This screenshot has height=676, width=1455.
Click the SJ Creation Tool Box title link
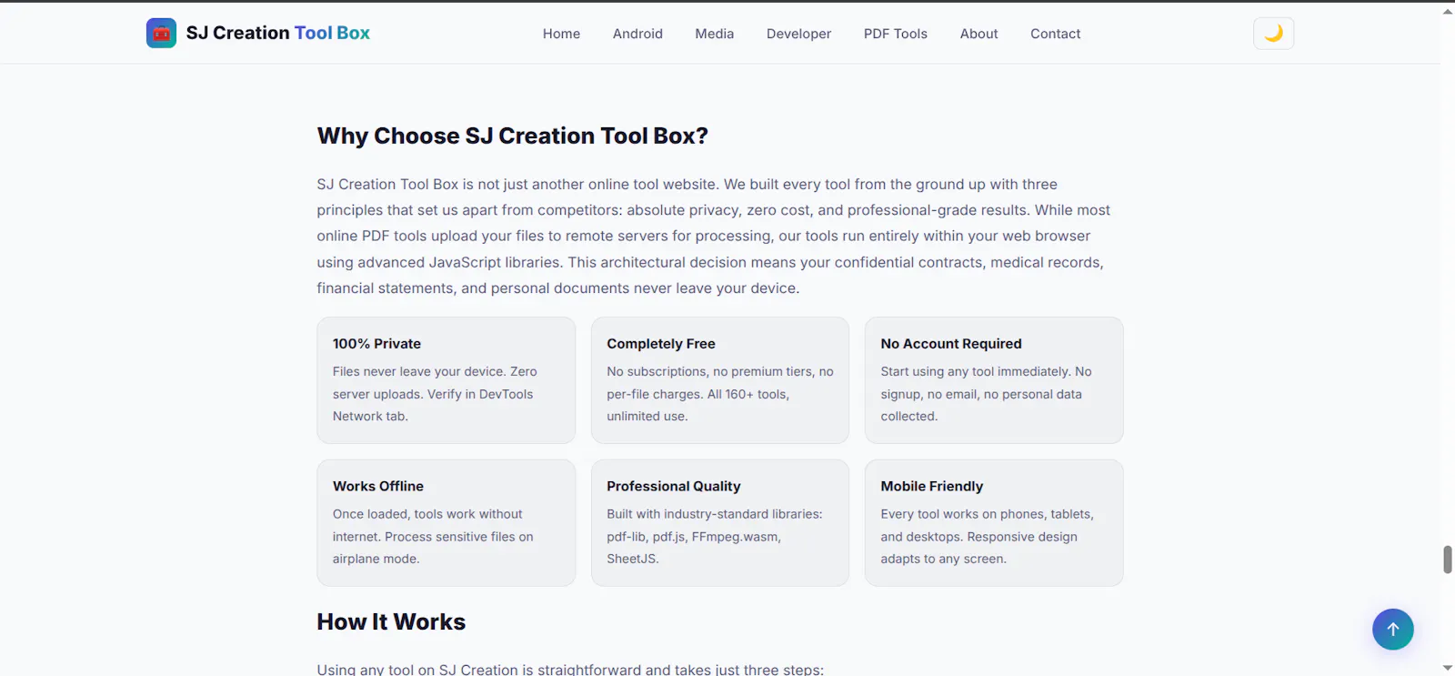(x=278, y=33)
